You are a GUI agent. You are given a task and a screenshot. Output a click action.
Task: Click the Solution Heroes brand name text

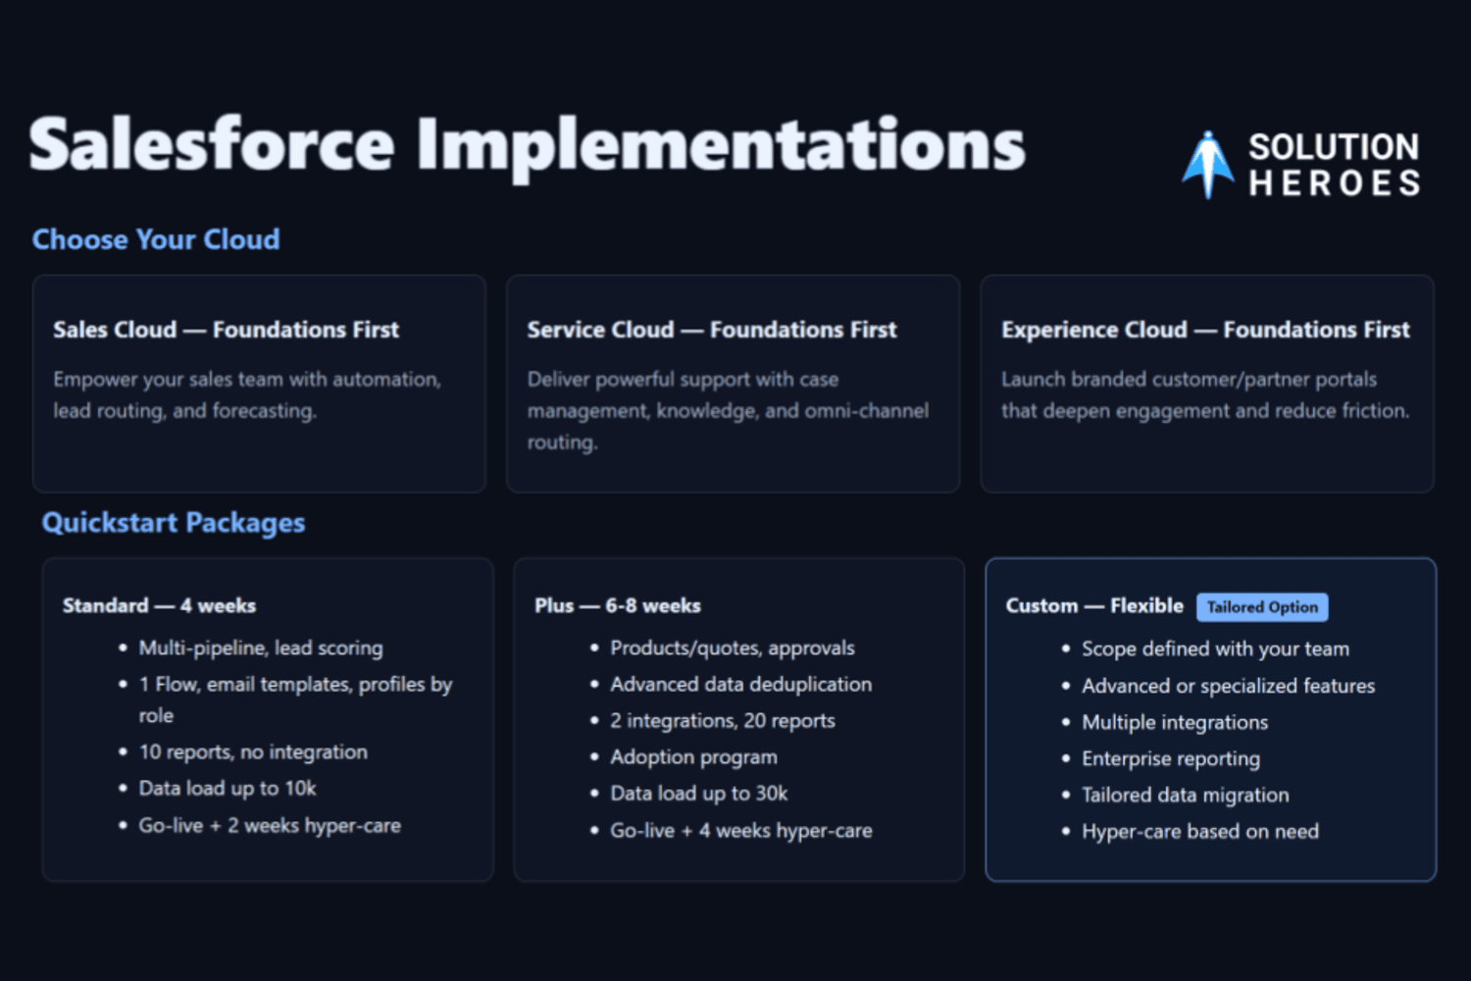(x=1334, y=165)
